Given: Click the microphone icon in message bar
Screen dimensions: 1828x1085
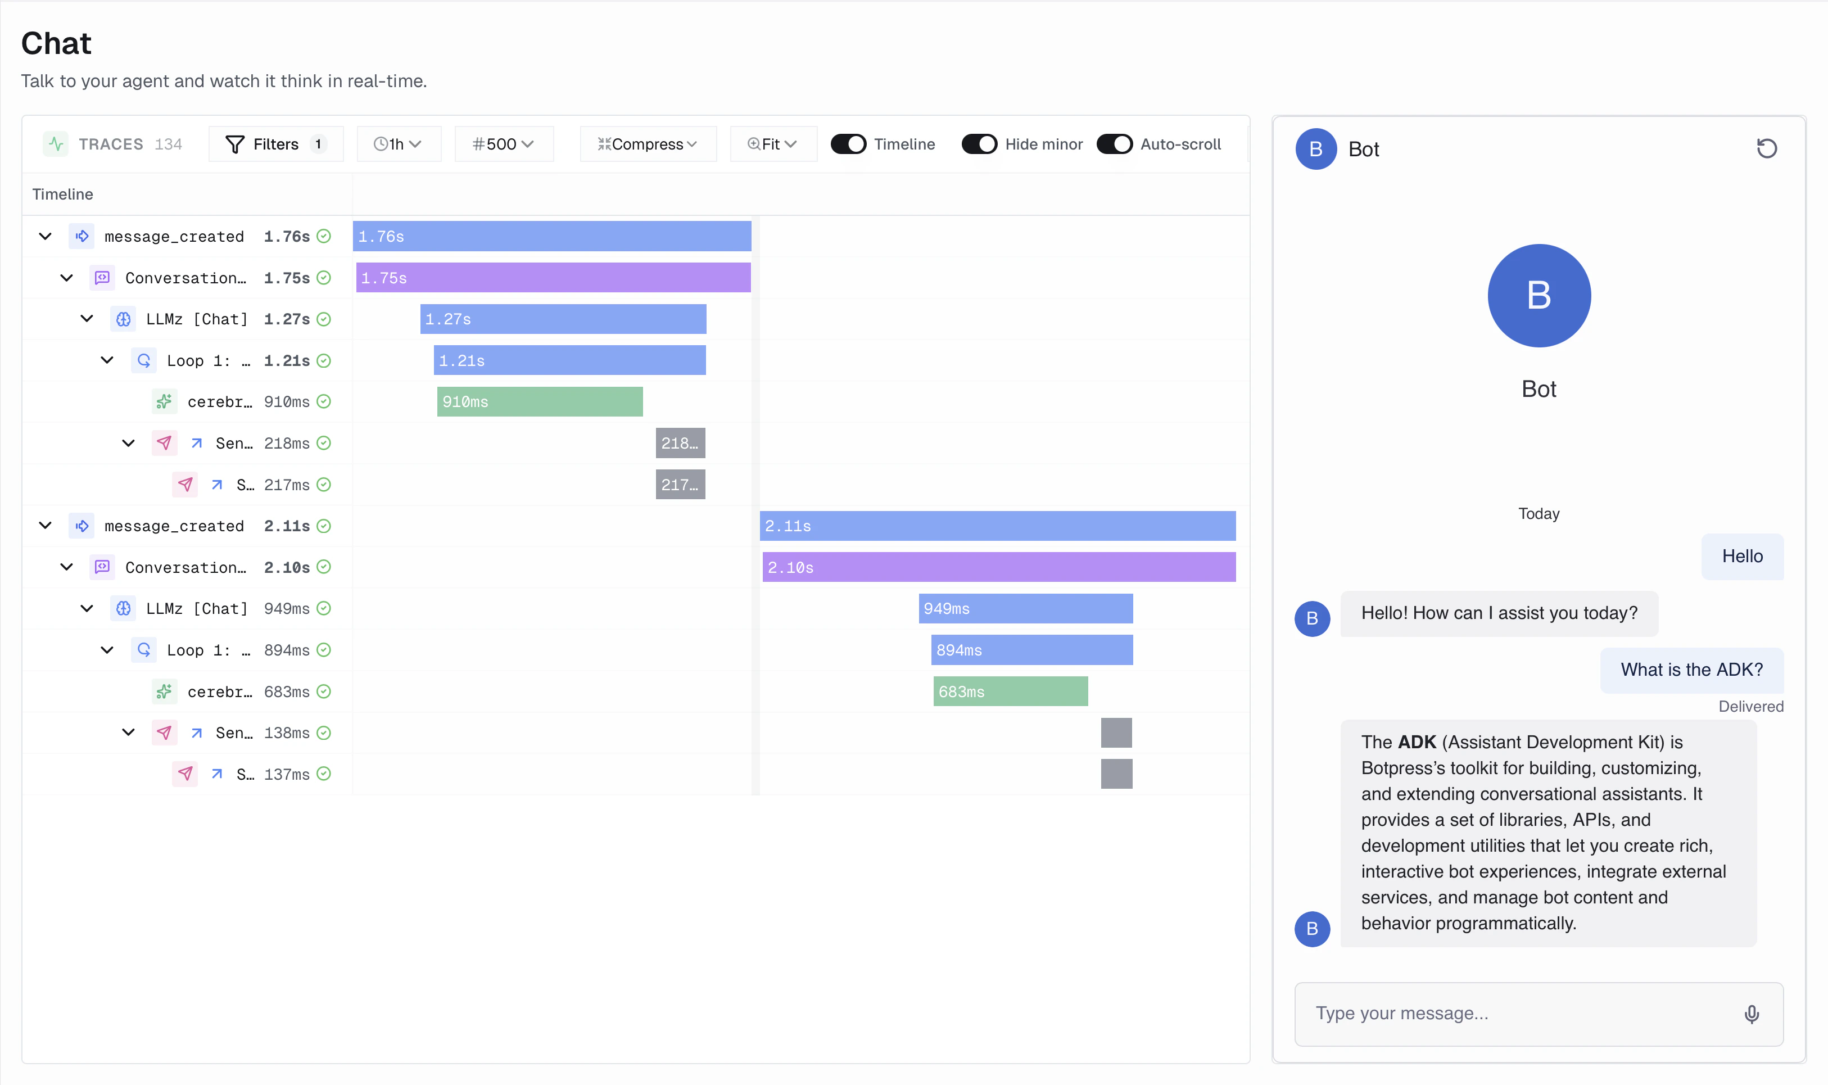Looking at the screenshot, I should (x=1752, y=1014).
